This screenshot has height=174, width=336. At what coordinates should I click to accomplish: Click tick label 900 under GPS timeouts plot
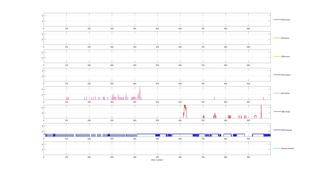248,139
